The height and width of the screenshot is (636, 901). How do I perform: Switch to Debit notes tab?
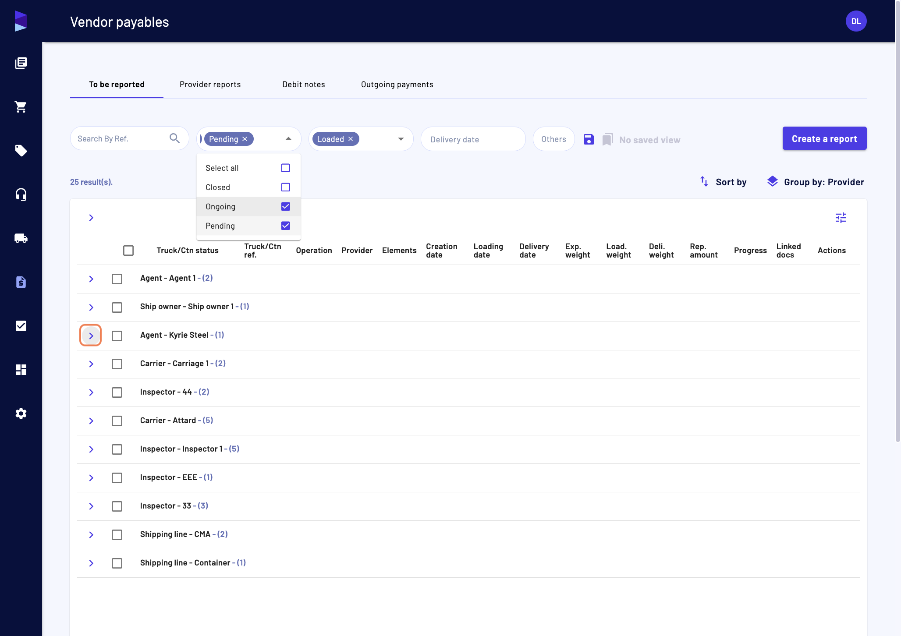[x=304, y=85]
